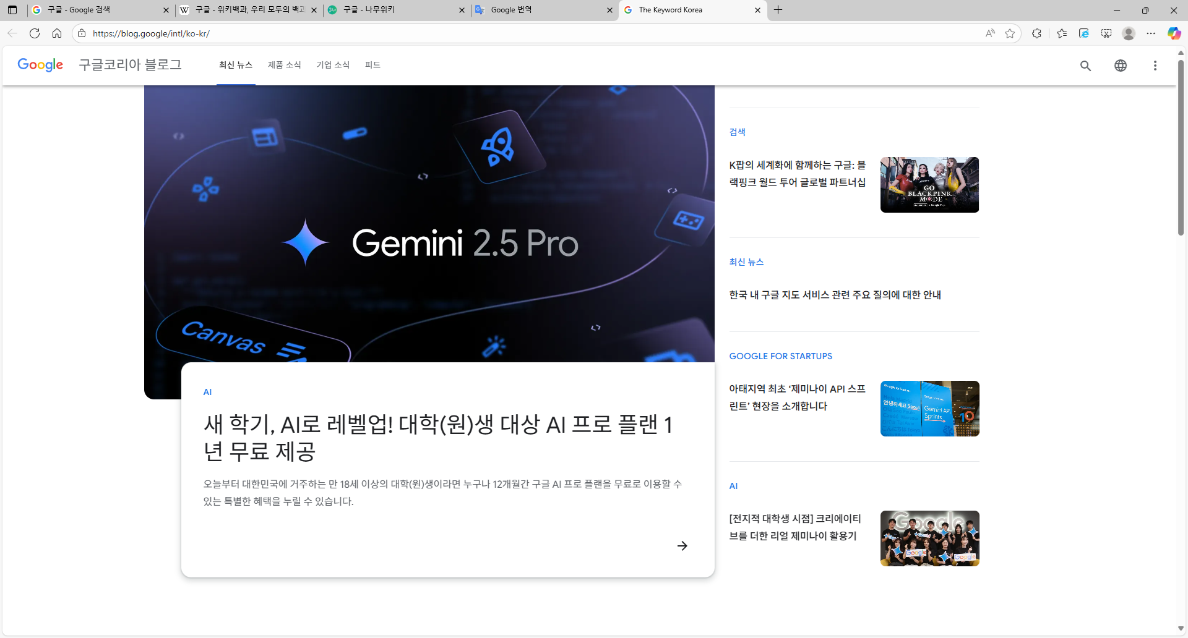Click the Blackpink article thumbnail
1188x638 pixels.
(929, 185)
